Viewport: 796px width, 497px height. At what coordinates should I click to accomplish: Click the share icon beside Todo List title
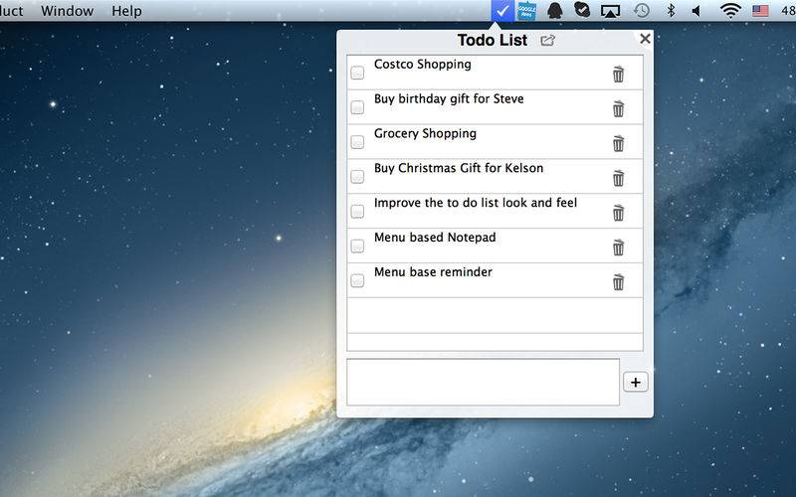pyautogui.click(x=547, y=40)
